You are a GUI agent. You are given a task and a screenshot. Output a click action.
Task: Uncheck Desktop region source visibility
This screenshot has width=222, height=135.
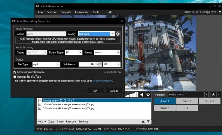point(40,101)
